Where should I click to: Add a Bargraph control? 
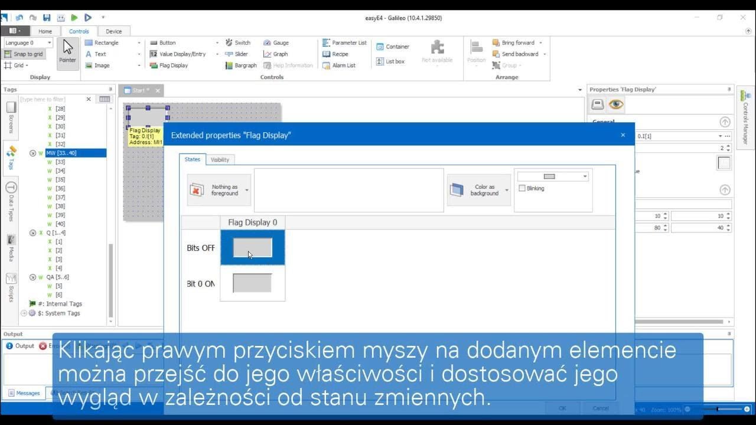tap(241, 66)
